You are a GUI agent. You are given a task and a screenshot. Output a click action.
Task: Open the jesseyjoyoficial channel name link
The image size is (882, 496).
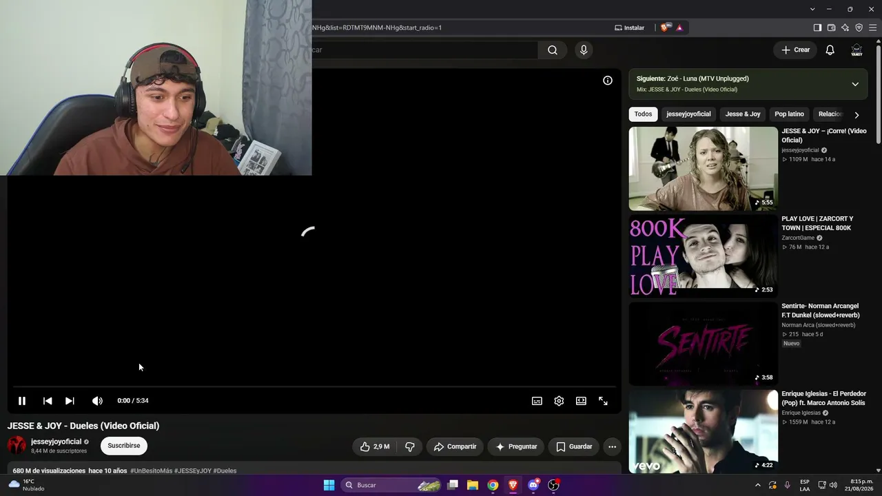coord(56,442)
